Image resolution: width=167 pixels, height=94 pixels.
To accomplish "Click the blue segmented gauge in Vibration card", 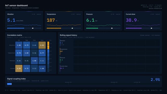I will point(24,28).
